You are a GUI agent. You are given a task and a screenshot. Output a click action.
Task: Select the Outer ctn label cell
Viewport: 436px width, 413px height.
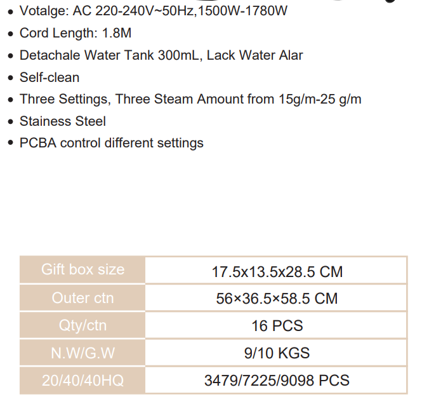[x=83, y=298]
